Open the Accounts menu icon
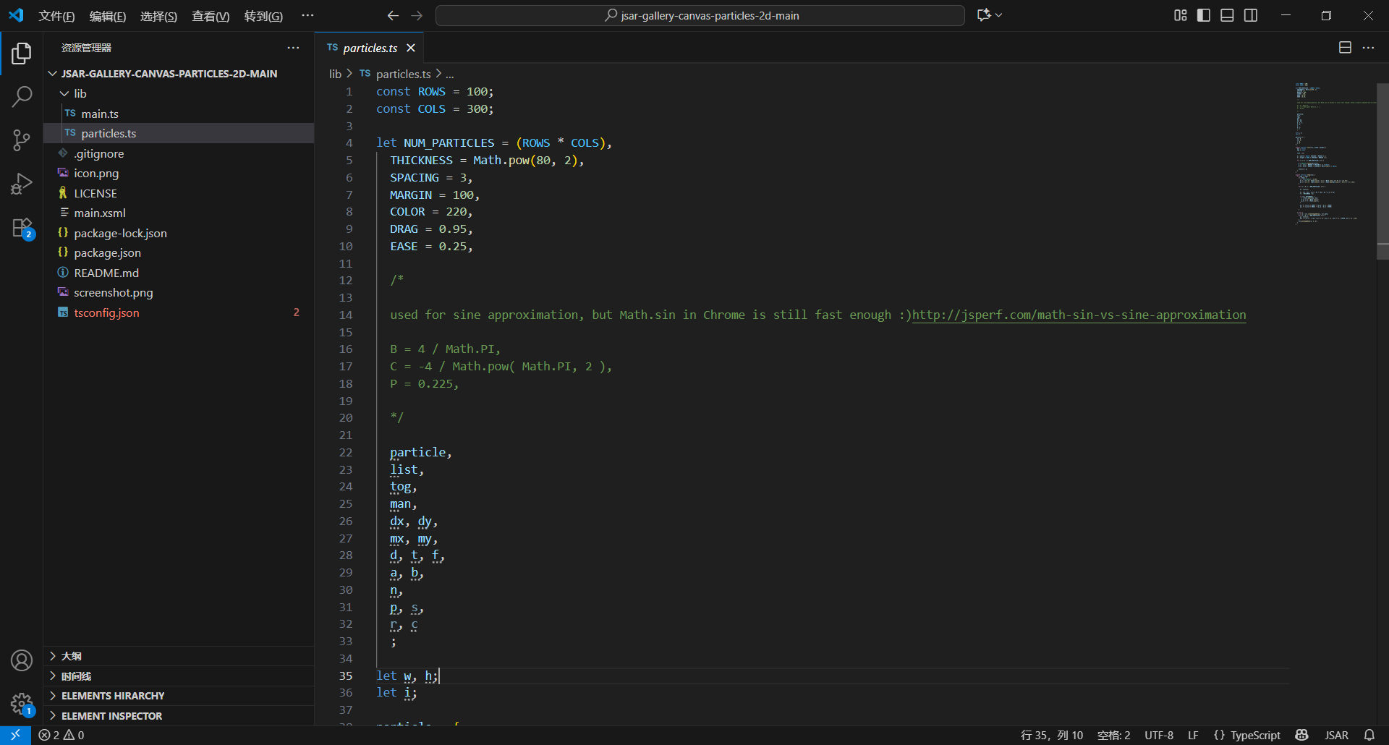This screenshot has width=1389, height=745. (x=22, y=660)
